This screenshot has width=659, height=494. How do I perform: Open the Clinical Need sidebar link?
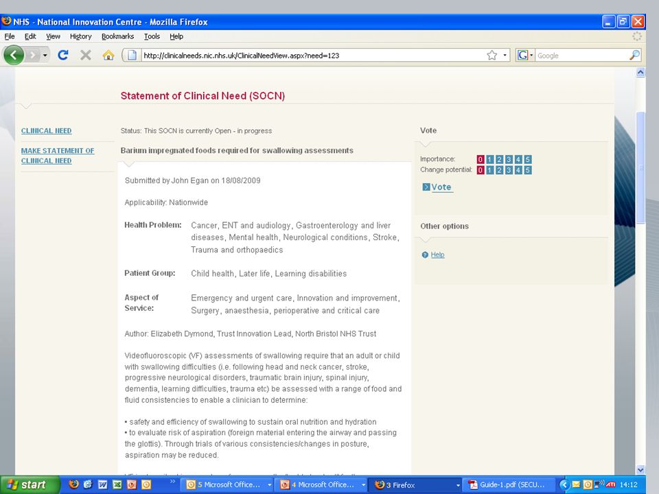click(46, 130)
